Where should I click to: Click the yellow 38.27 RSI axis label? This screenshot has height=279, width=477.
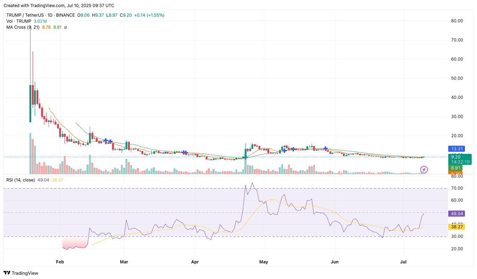(x=456, y=227)
